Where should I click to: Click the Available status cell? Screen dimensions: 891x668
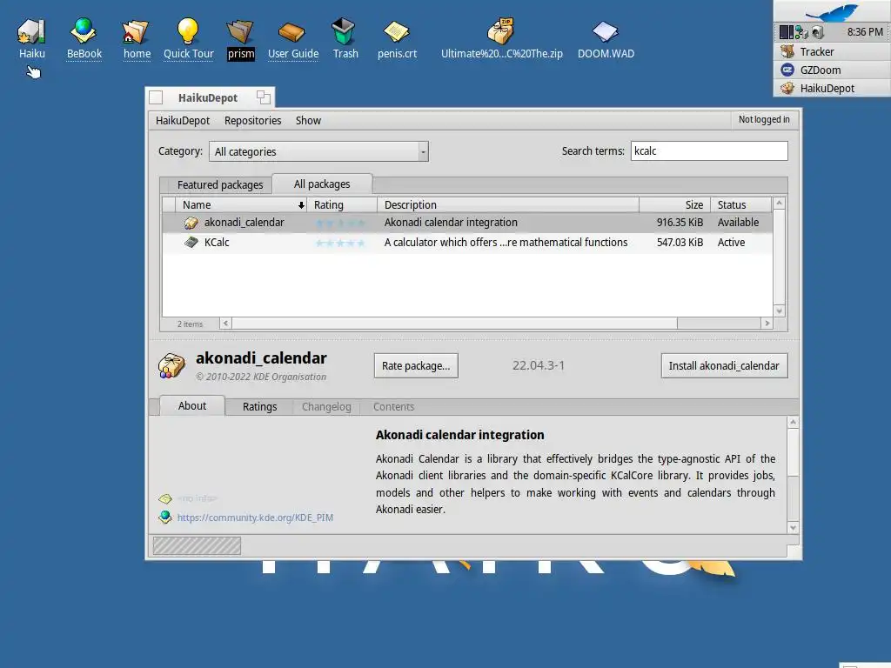pos(738,223)
